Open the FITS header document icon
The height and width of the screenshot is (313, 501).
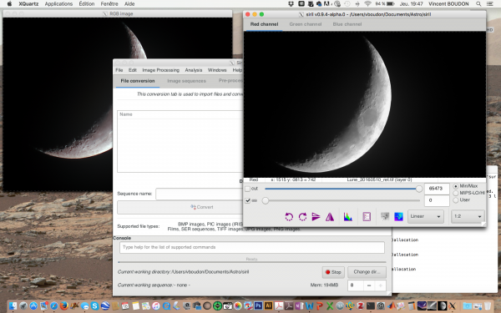(x=367, y=217)
